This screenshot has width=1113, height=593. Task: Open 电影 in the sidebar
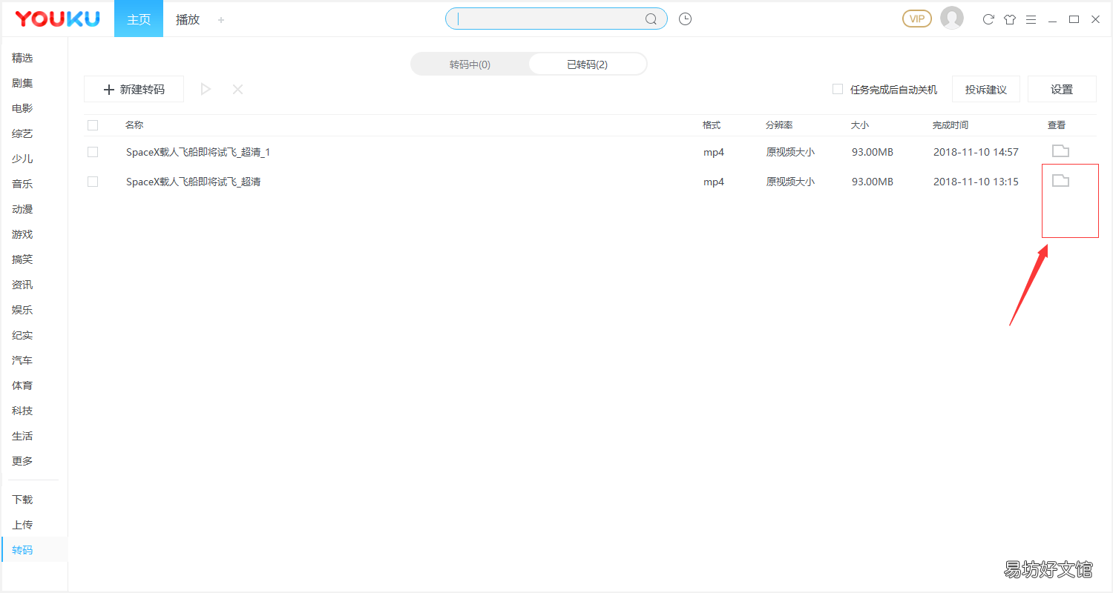coord(22,108)
